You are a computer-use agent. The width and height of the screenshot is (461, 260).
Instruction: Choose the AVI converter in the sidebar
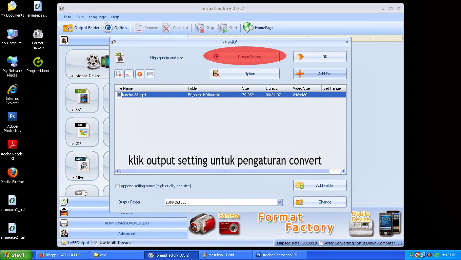point(82,98)
